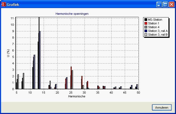The image size is (176, 114).
Task: Maximize the Grafiek window
Action: tap(165, 5)
